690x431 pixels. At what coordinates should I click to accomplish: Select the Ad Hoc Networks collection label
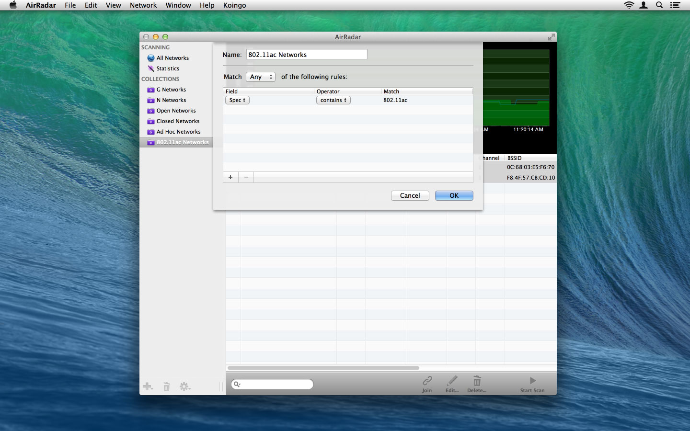pos(178,132)
